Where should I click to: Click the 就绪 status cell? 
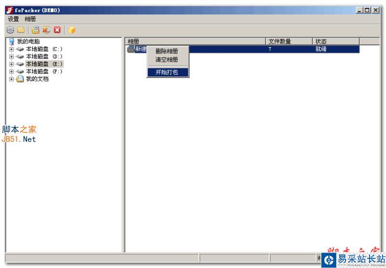pyautogui.click(x=321, y=49)
